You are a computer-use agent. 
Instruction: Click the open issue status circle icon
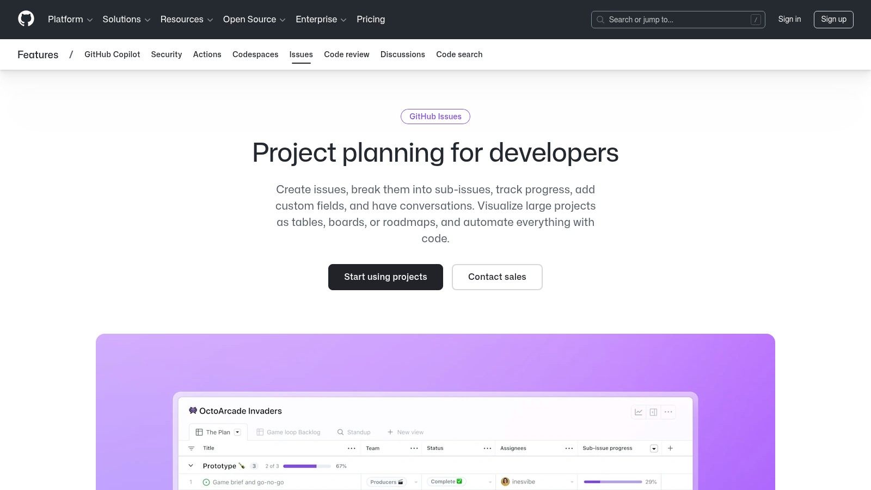pyautogui.click(x=206, y=482)
